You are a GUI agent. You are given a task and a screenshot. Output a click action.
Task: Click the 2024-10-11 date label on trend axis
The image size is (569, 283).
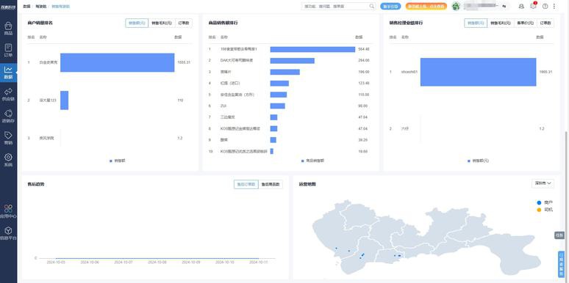click(x=258, y=262)
